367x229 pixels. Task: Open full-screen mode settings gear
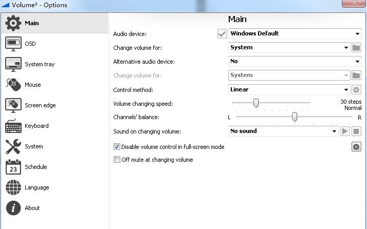[356, 147]
